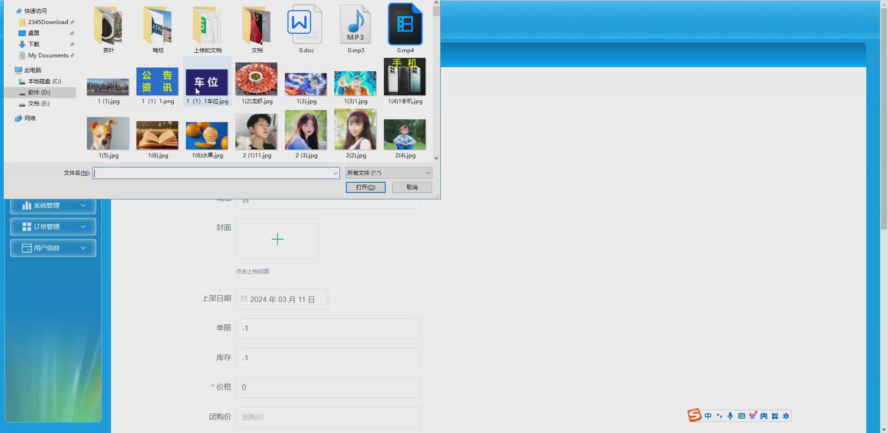Open the file name combo box dropdown
The width and height of the screenshot is (888, 433).
click(336, 173)
